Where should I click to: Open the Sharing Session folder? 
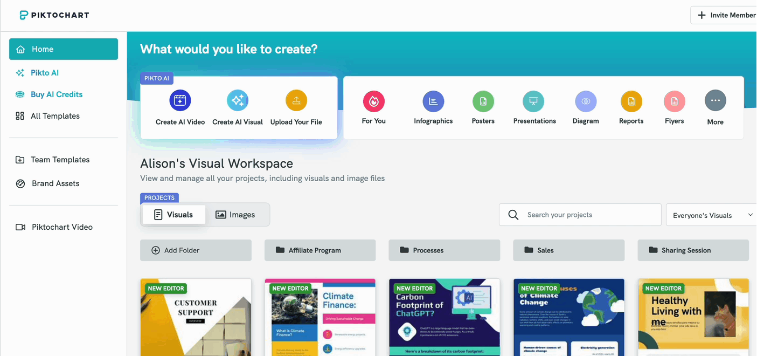[693, 250]
